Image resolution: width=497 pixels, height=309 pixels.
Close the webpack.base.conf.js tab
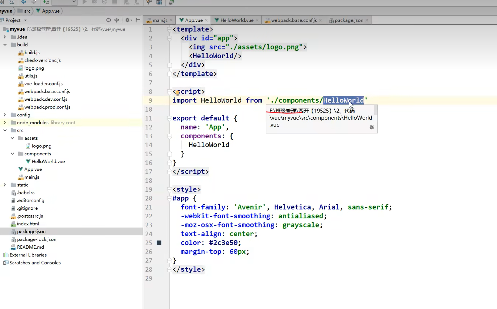click(x=320, y=20)
